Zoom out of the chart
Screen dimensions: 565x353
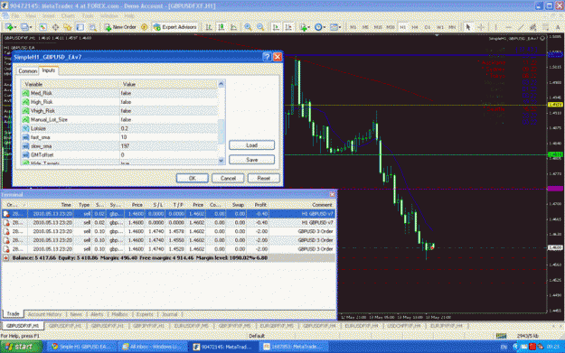tap(260, 27)
